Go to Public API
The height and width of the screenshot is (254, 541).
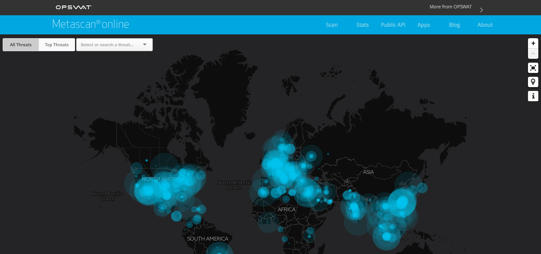[x=393, y=25]
